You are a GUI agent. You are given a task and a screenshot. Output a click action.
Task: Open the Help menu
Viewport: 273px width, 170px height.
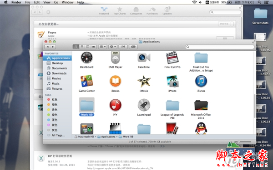(x=80, y=2)
